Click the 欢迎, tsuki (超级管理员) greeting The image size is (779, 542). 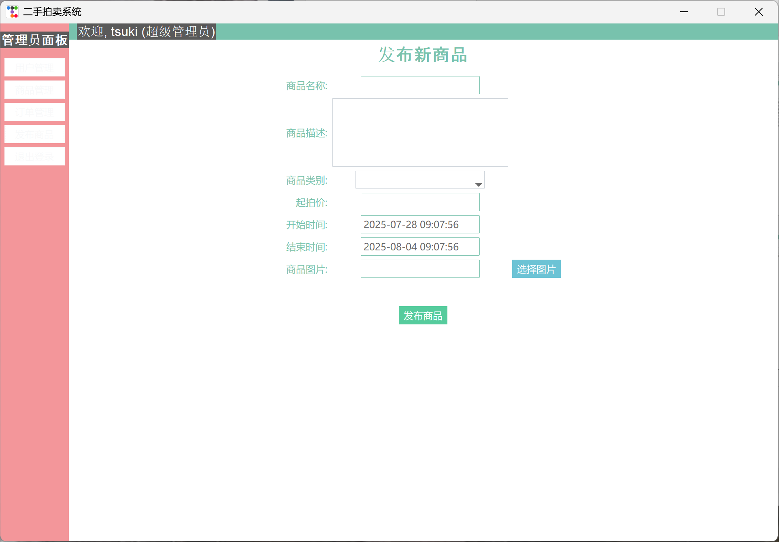[147, 32]
